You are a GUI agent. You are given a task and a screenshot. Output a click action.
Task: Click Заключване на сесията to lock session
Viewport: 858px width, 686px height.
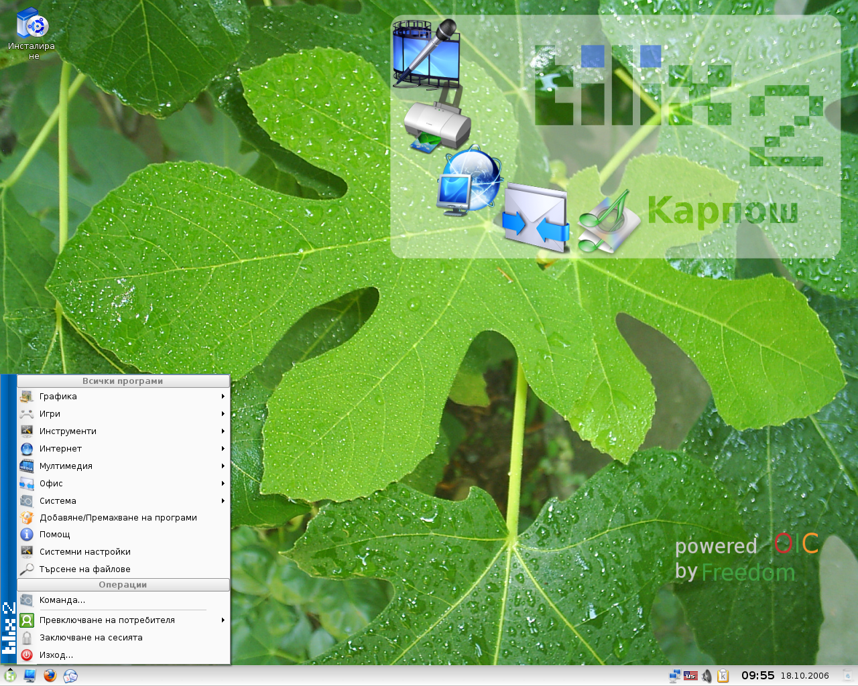[x=91, y=638]
